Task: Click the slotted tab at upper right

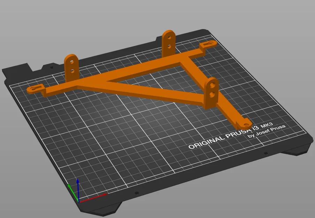Action: coord(209,45)
